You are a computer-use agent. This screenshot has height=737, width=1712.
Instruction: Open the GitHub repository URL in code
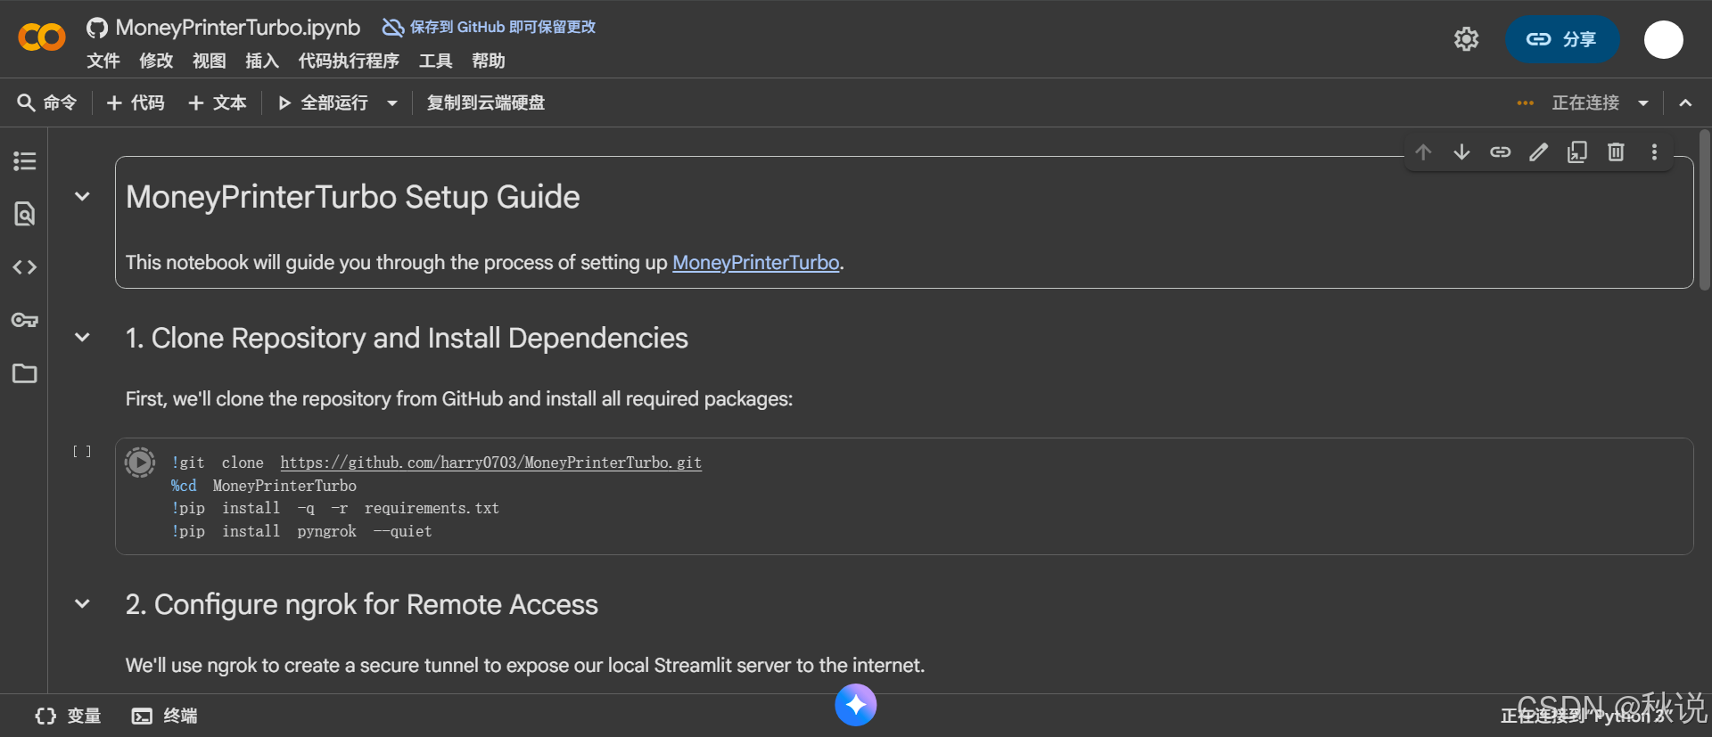point(490,463)
